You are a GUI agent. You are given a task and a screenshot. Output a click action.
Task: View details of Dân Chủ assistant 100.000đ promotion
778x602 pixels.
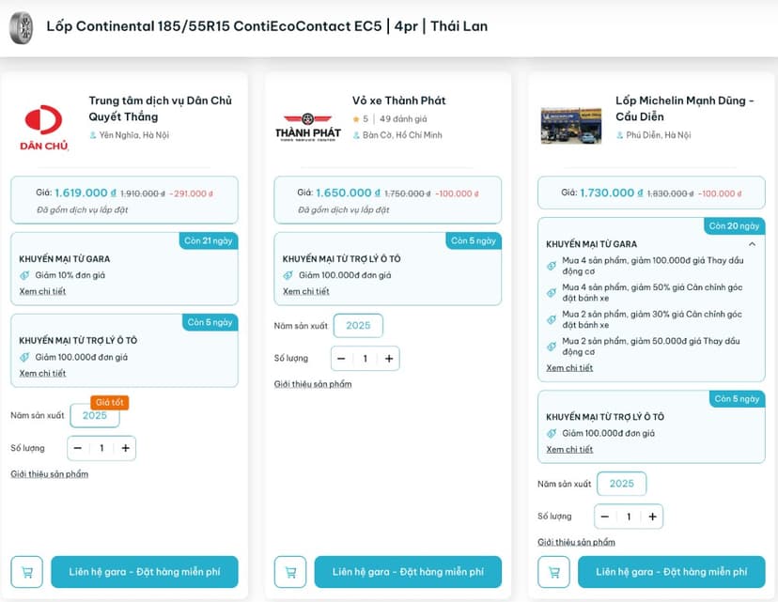point(42,374)
